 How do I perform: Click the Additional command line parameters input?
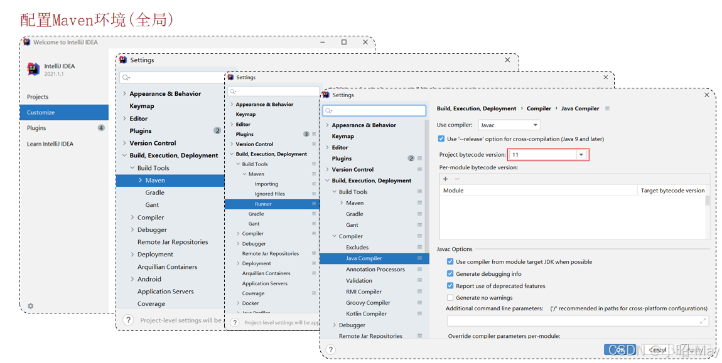click(578, 320)
